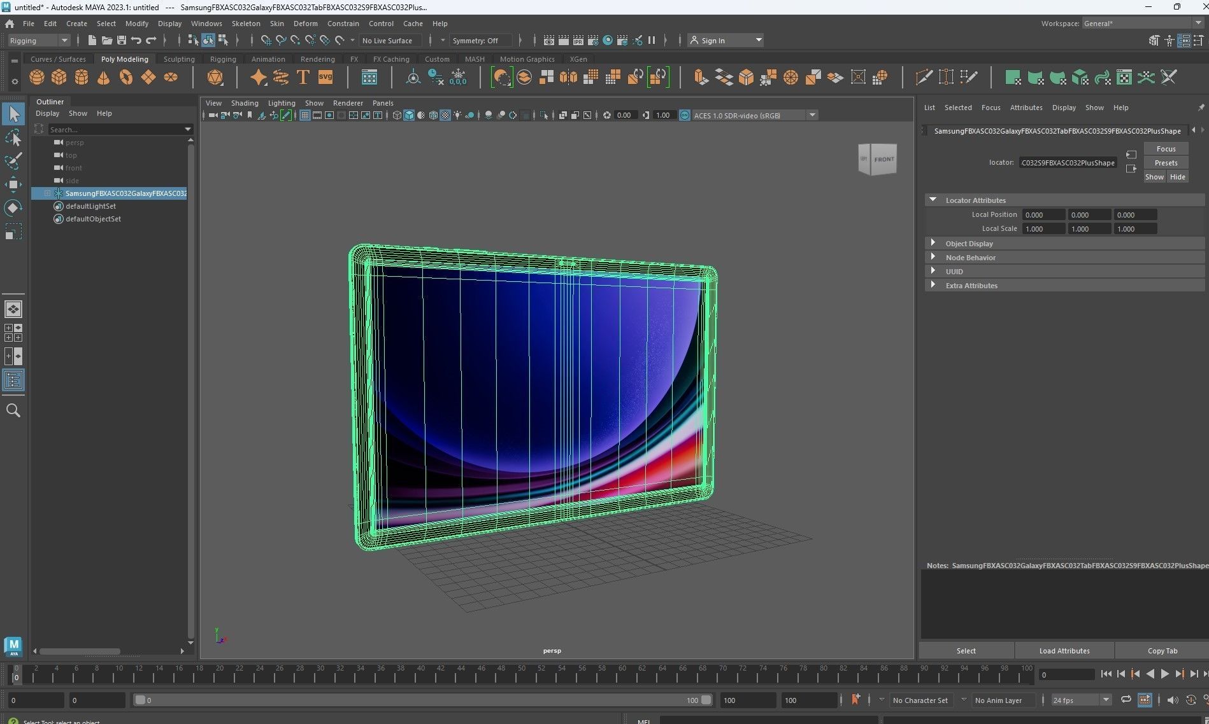Activate the Select tool in toolbox
This screenshot has width=1209, height=724.
(13, 115)
